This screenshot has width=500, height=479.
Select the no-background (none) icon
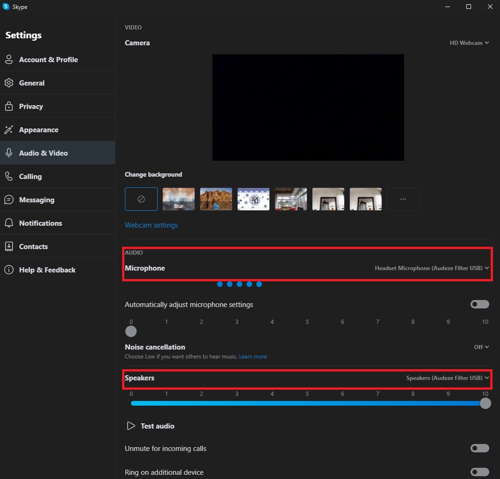[141, 199]
